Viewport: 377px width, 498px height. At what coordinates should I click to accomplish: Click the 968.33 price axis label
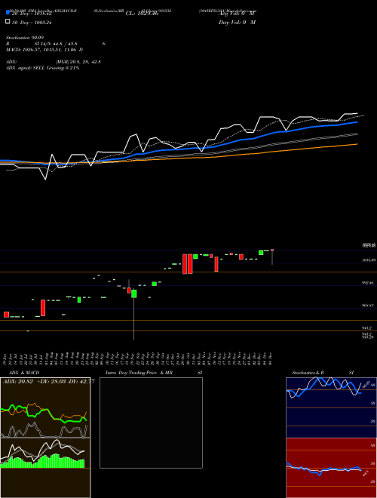pyautogui.click(x=369, y=306)
